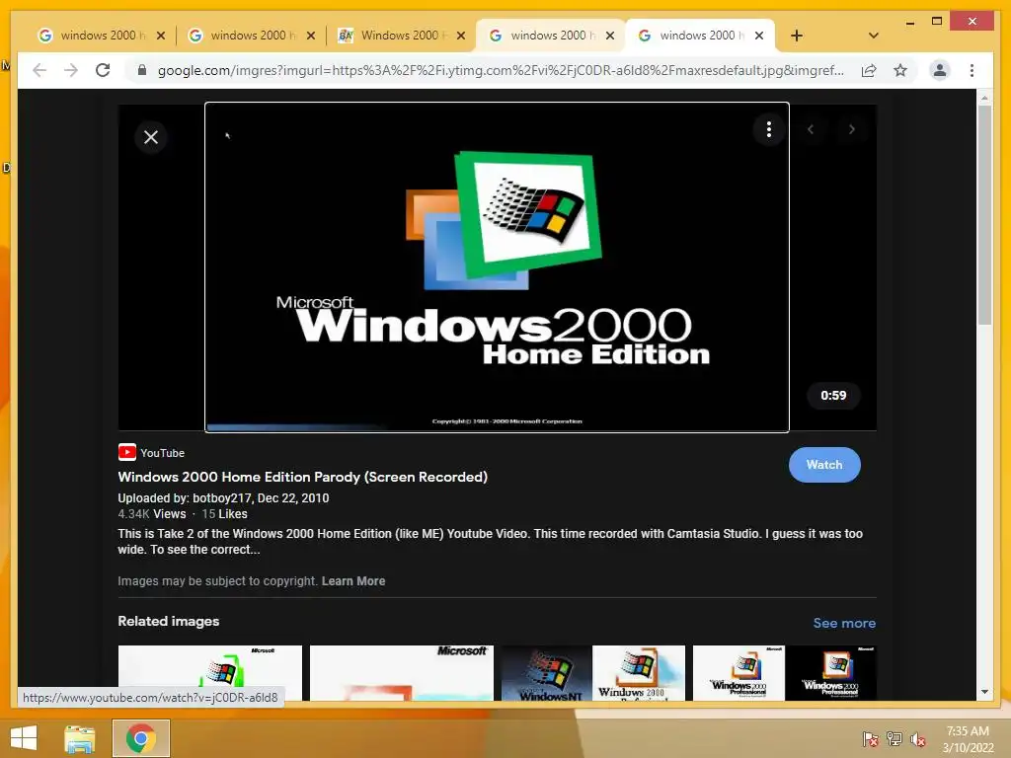Open the black Windows 2000 Professional thumbnail
The height and width of the screenshot is (758, 1011).
830,673
